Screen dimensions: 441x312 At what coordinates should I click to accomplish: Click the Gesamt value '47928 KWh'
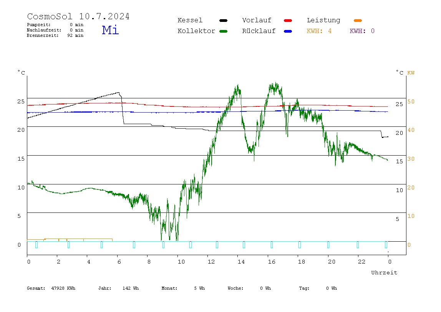63,288
